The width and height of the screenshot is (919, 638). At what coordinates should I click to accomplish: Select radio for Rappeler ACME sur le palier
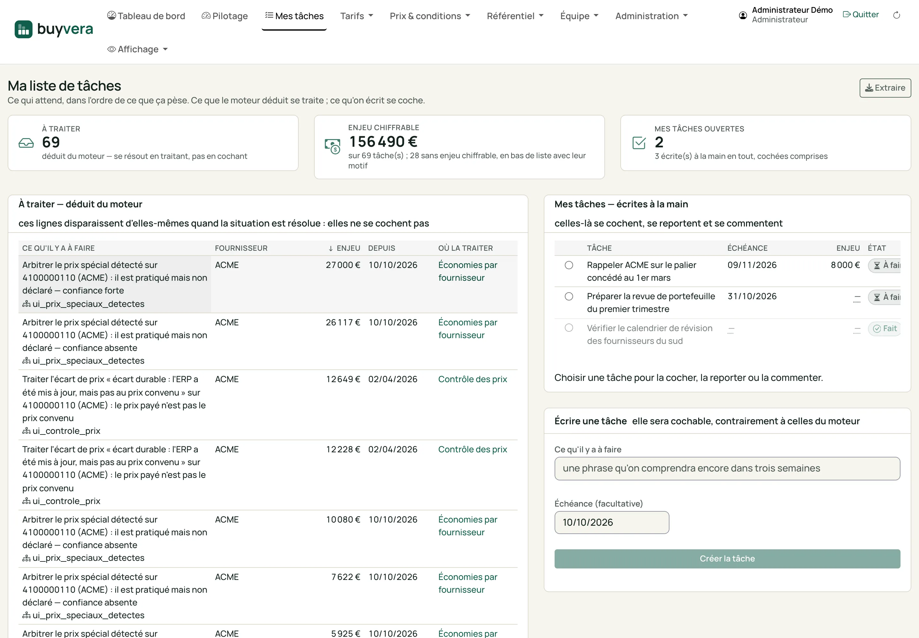click(x=569, y=265)
